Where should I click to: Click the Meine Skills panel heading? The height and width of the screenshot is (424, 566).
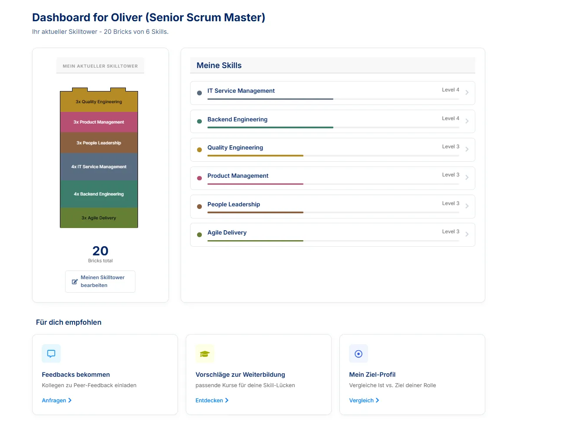click(x=219, y=65)
